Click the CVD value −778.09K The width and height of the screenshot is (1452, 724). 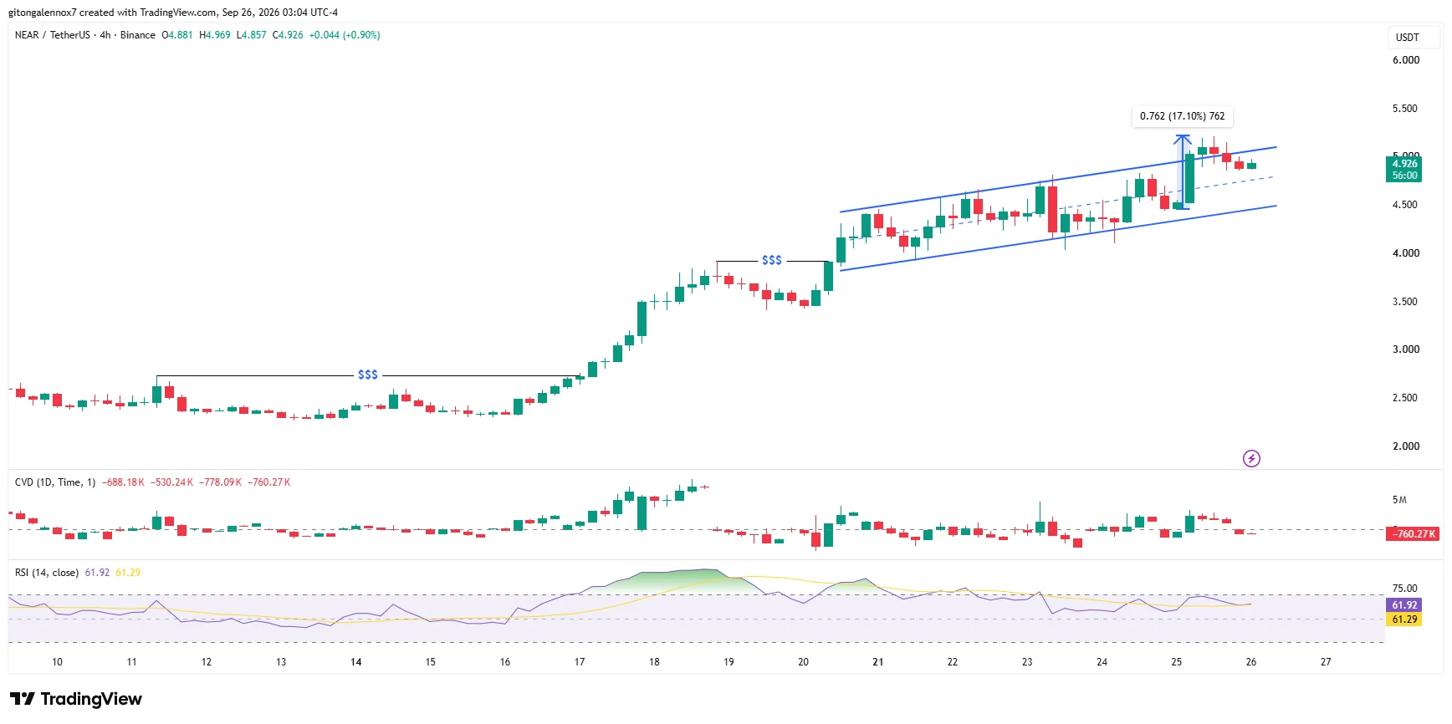[221, 482]
